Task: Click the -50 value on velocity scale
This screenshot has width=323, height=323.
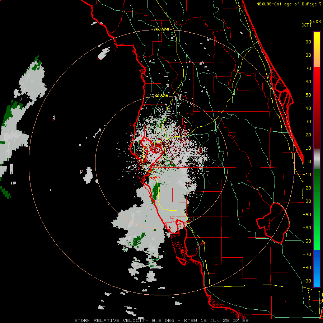Action: point(307,228)
